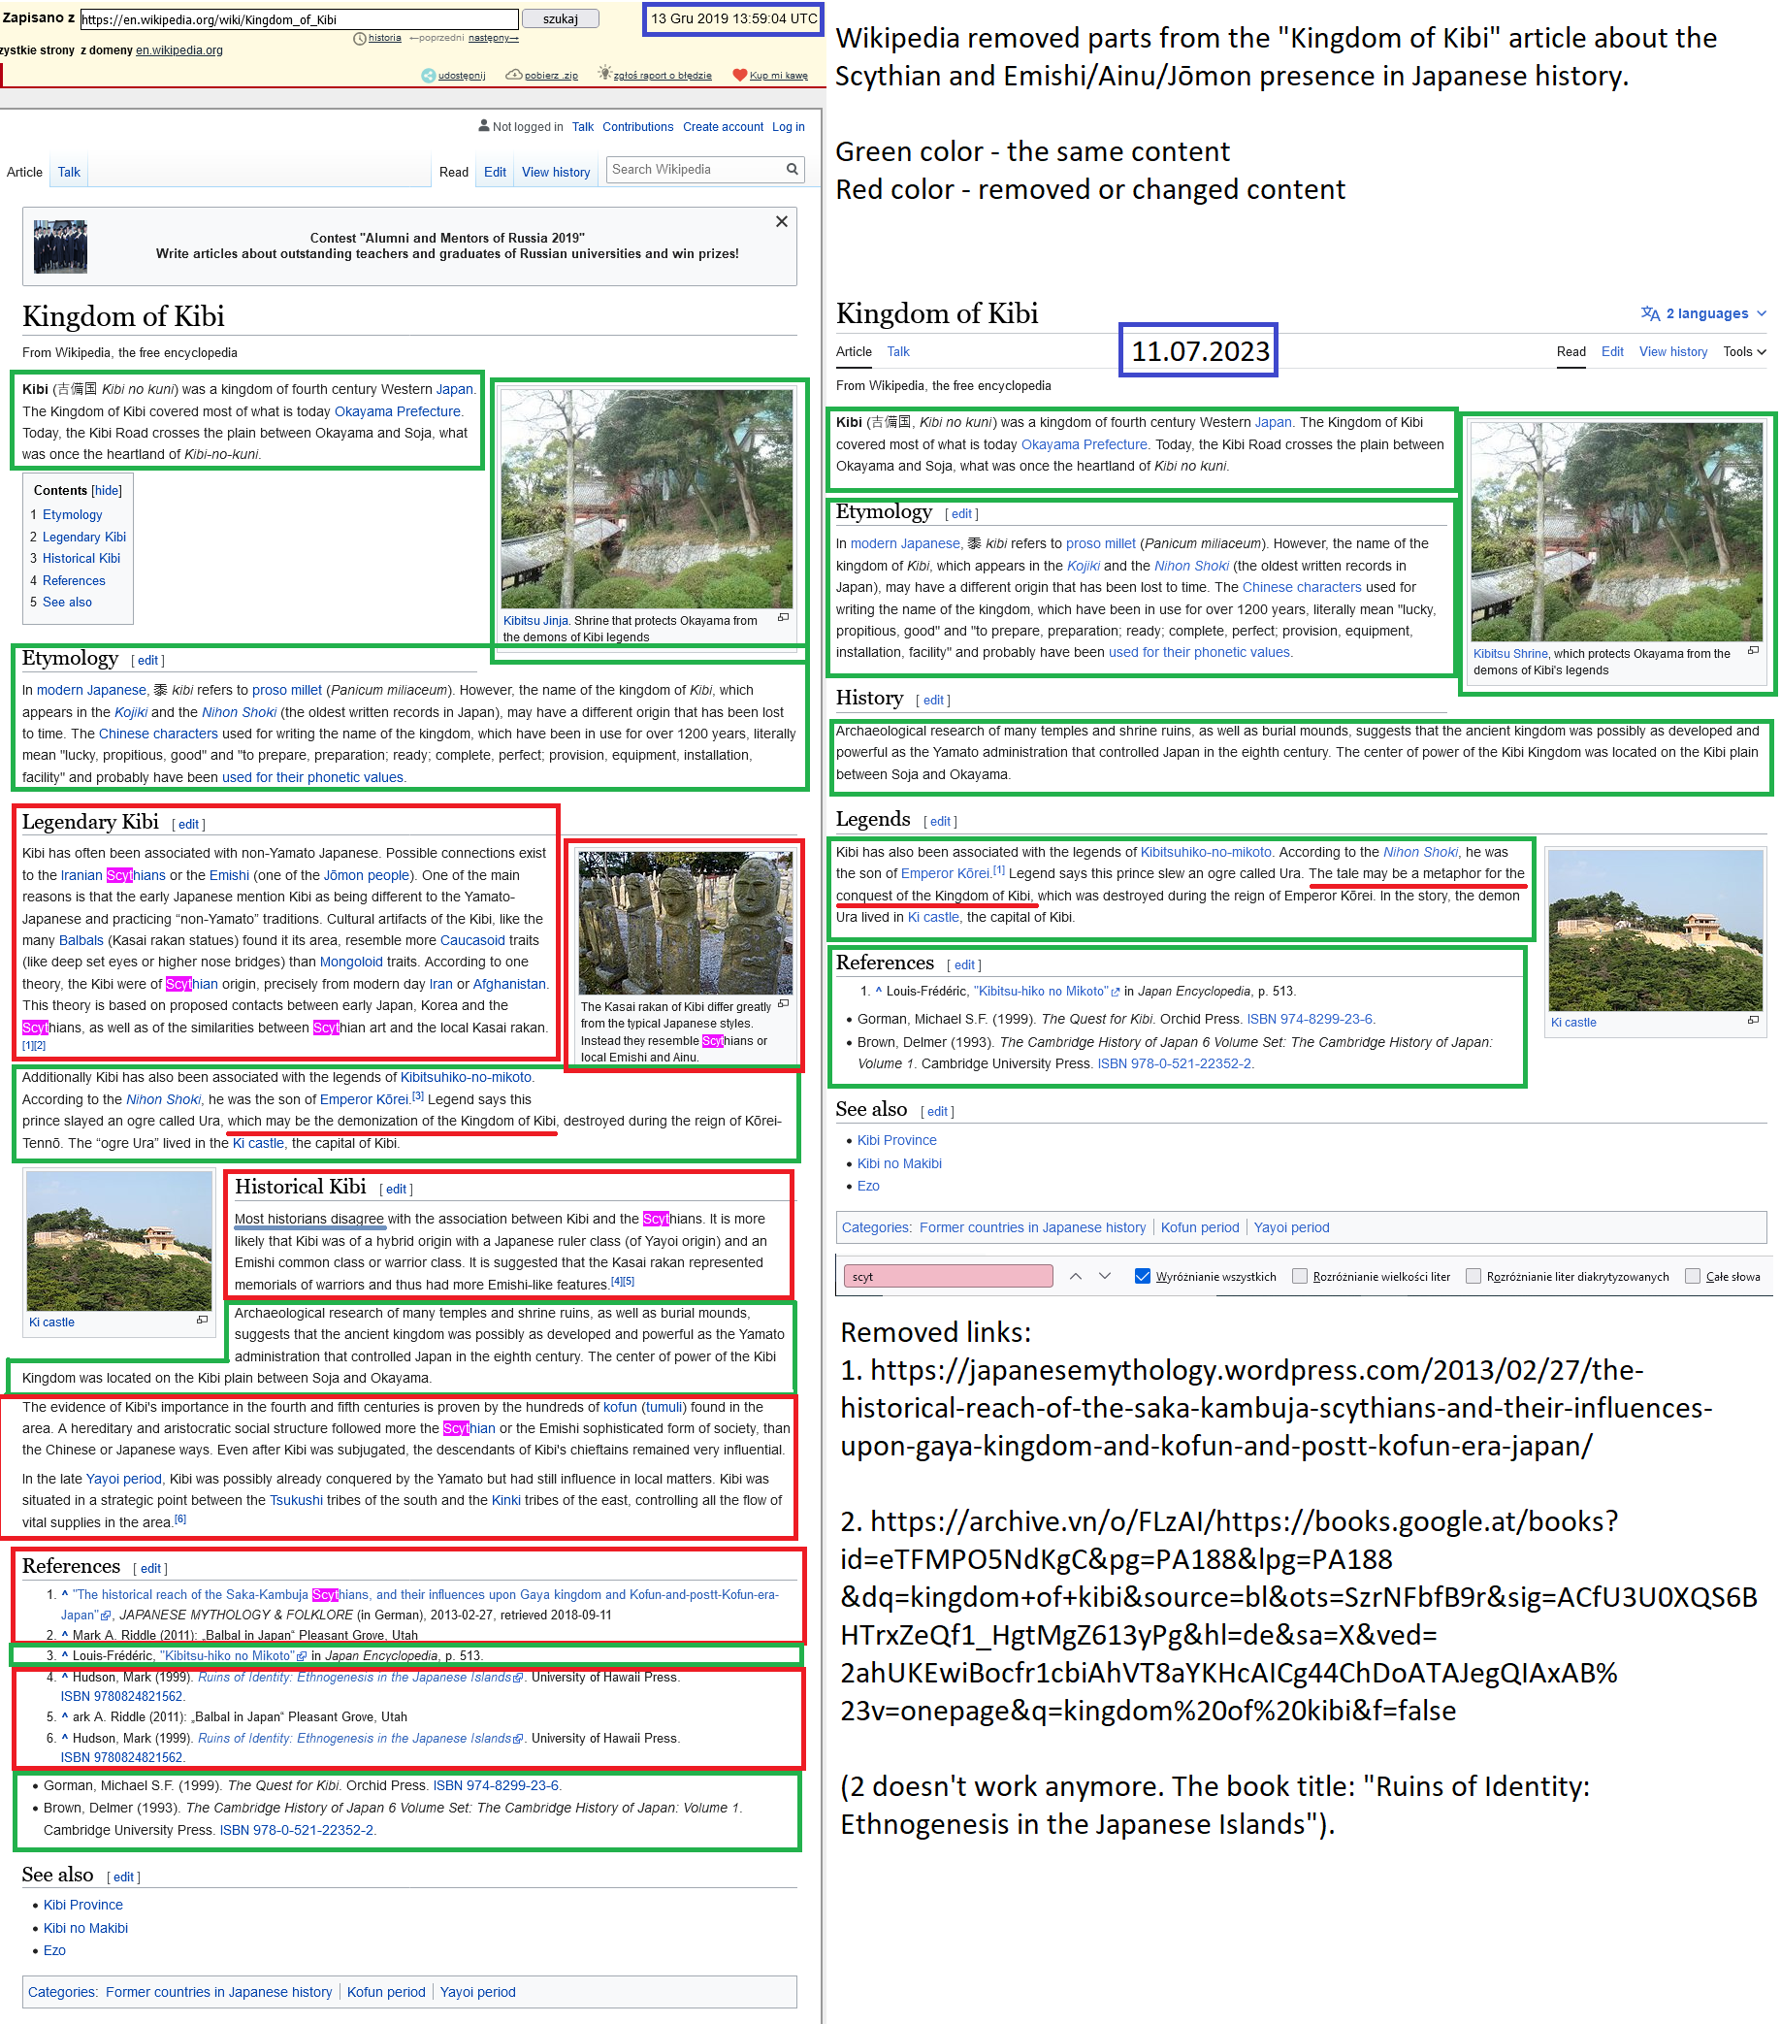Image resolution: width=1781 pixels, height=2024 pixels.
Task: Click enlarge icon under right page Ki castle photo
Action: (x=1753, y=1020)
